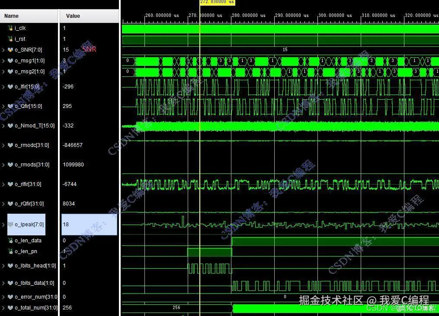This screenshot has width=439, height=316.
Task: Click the bus icon next to o_msg1[1:0]
Action: 10,61
